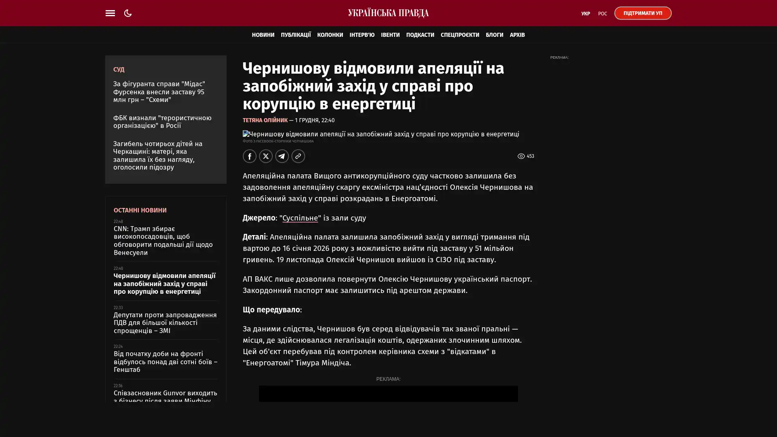
Task: Click the article views eye icon
Action: click(x=521, y=156)
